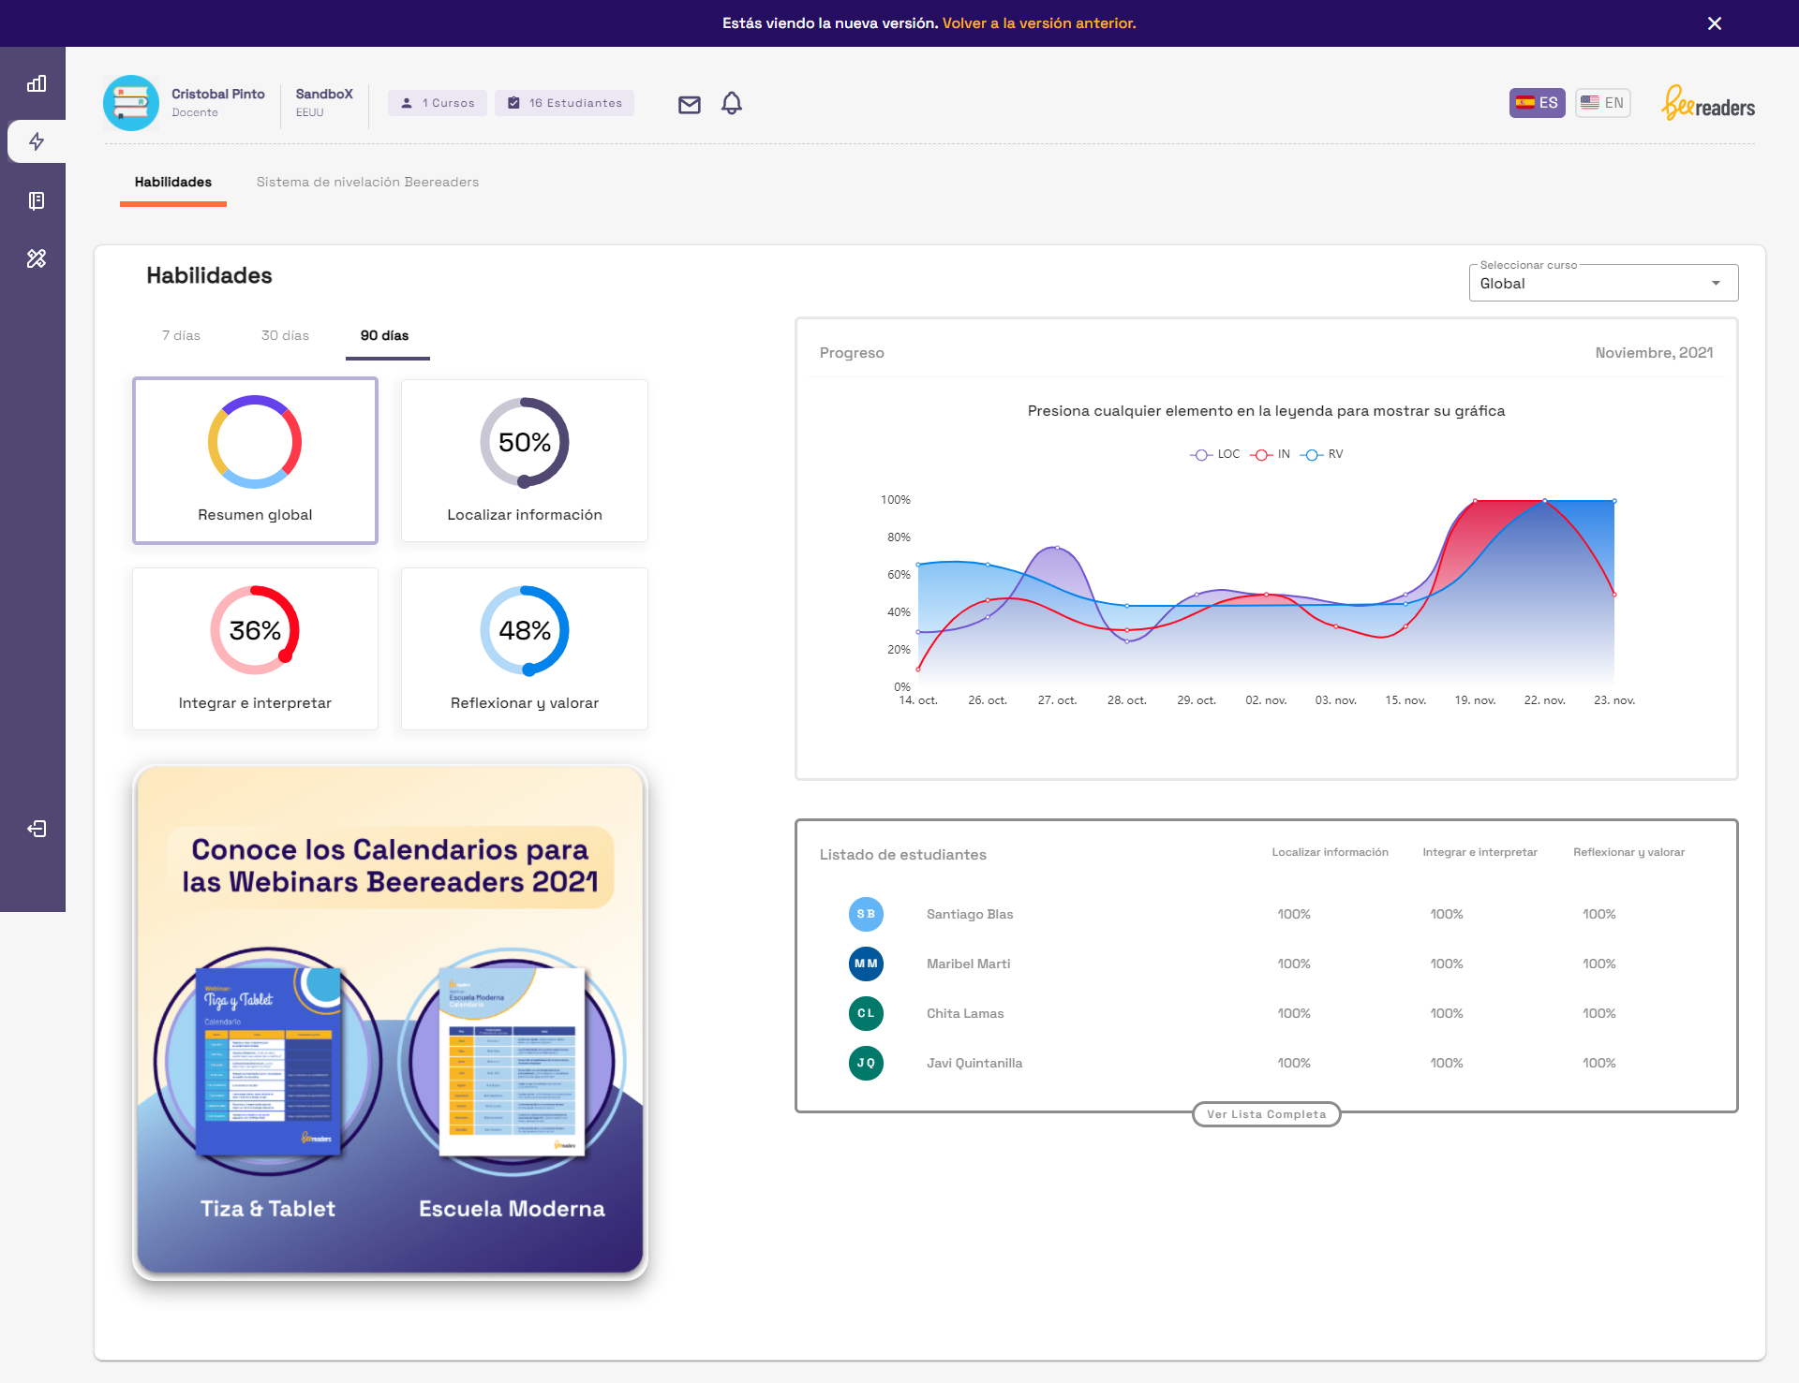Toggle the LOC series in chart legend

pyautogui.click(x=1214, y=454)
